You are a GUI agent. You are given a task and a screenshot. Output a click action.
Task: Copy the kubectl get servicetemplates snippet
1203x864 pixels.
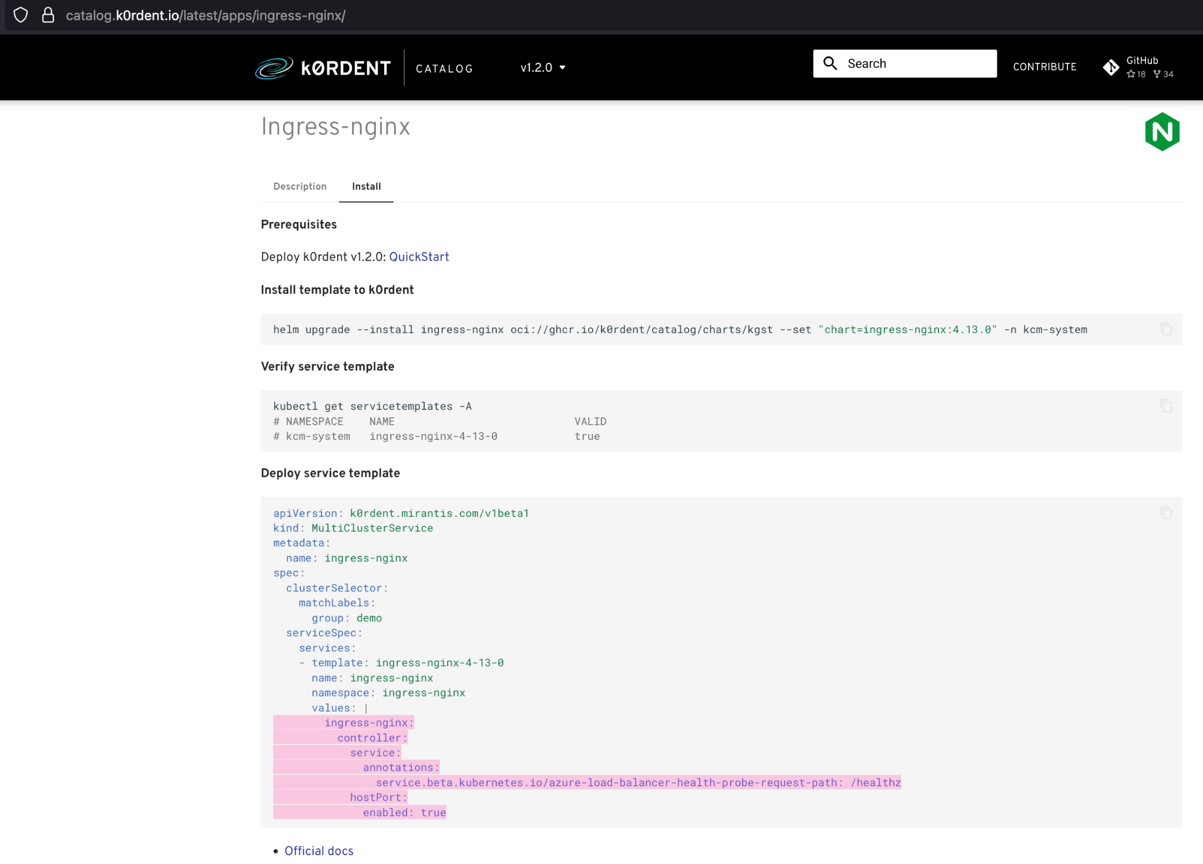coord(1166,406)
